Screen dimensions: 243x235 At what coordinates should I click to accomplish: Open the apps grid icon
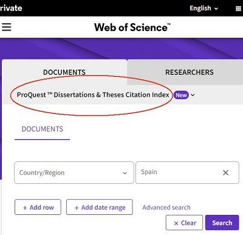[x=239, y=9]
